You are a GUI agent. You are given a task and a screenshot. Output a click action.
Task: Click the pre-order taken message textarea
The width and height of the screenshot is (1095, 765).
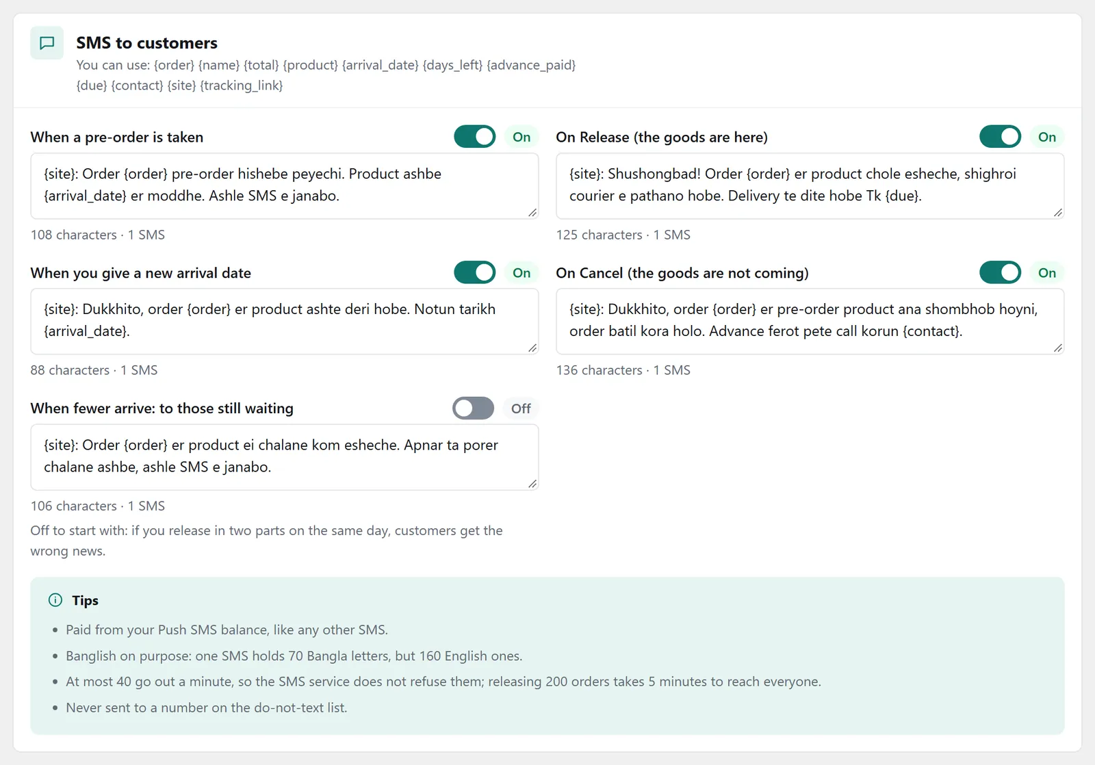[x=285, y=186]
